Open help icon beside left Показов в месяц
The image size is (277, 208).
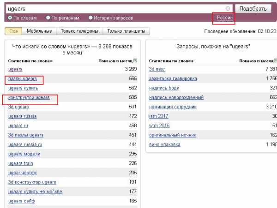135,61
